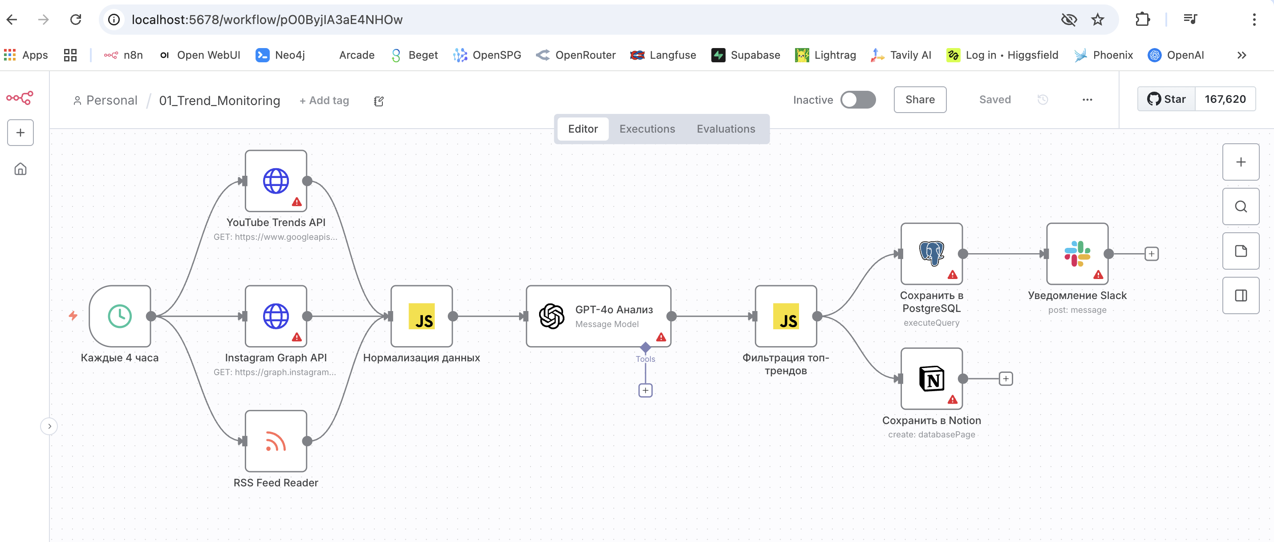Viewport: 1274px width, 542px height.
Task: Open the three-dot workflow options menu
Action: [1087, 99]
